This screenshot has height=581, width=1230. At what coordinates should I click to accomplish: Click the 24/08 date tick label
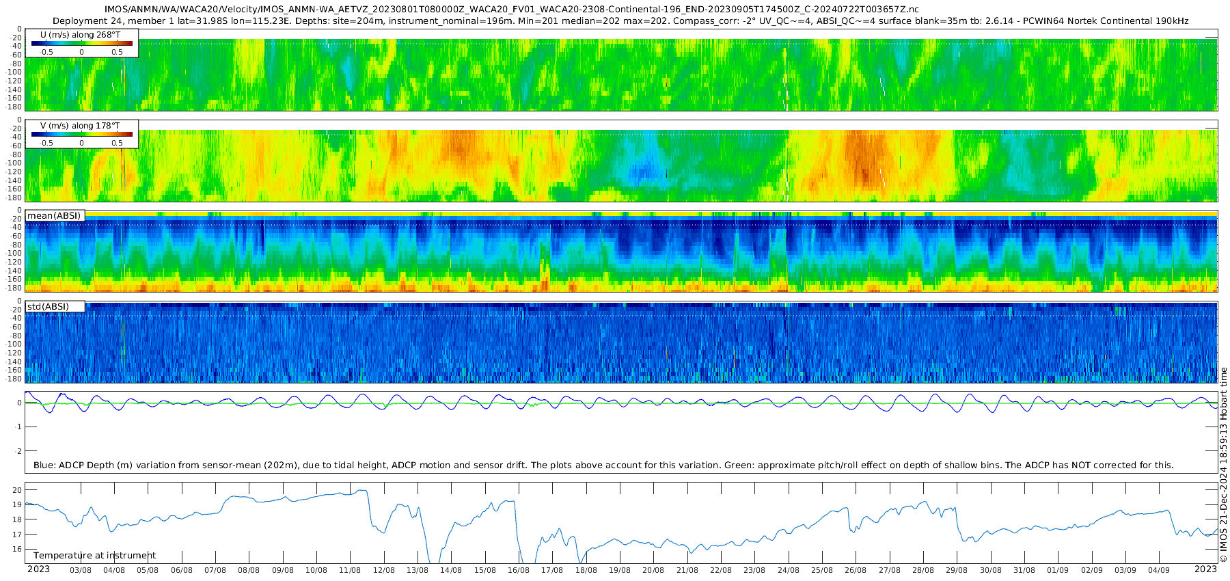[789, 571]
